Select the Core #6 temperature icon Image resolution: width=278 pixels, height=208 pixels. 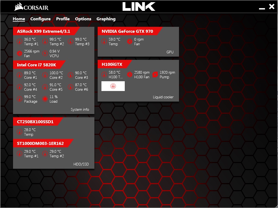click(x=71, y=87)
